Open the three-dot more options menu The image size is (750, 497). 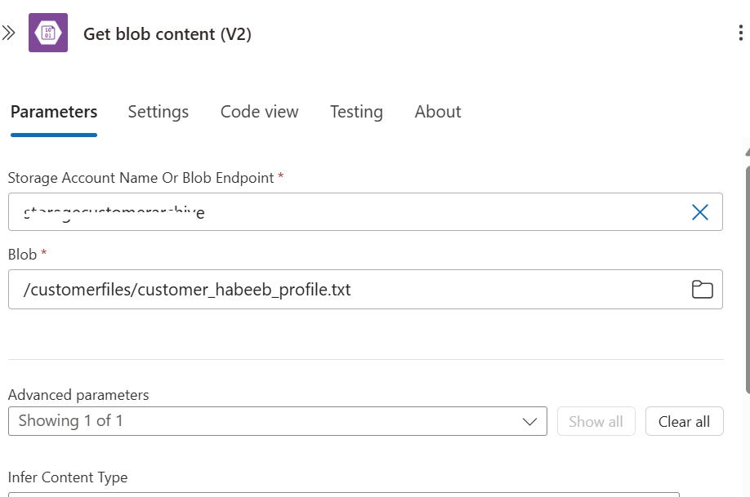(x=740, y=33)
